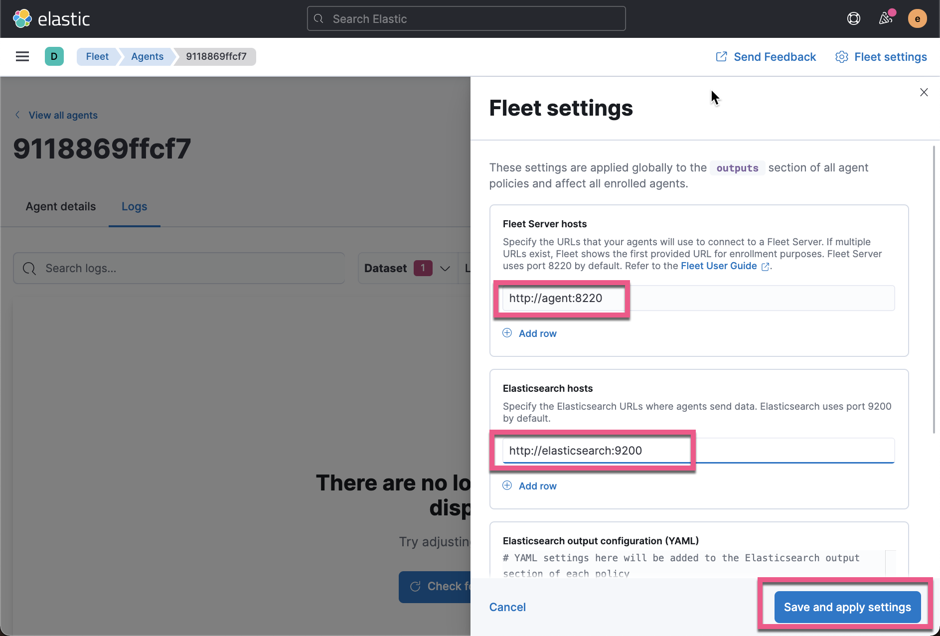This screenshot has width=940, height=636.
Task: Select the green "D" space avatar
Action: point(54,56)
